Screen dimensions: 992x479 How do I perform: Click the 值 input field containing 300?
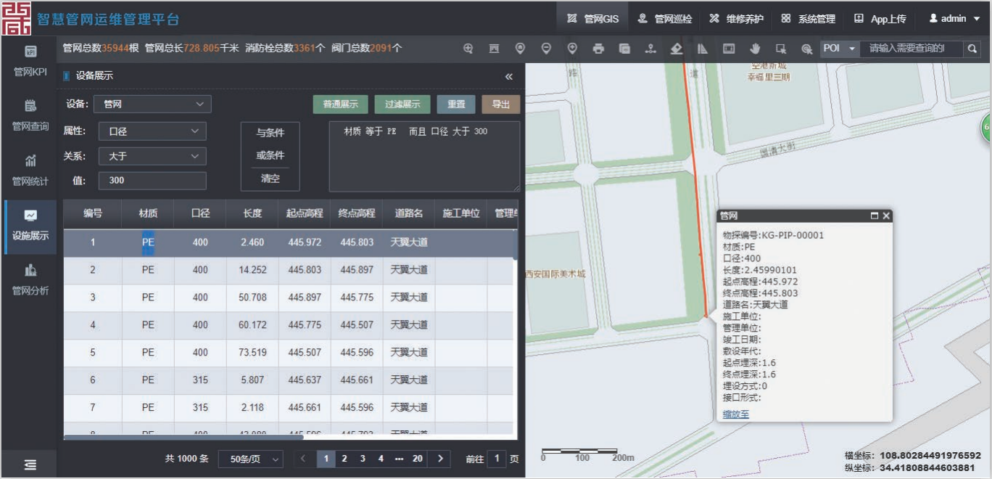(x=152, y=181)
